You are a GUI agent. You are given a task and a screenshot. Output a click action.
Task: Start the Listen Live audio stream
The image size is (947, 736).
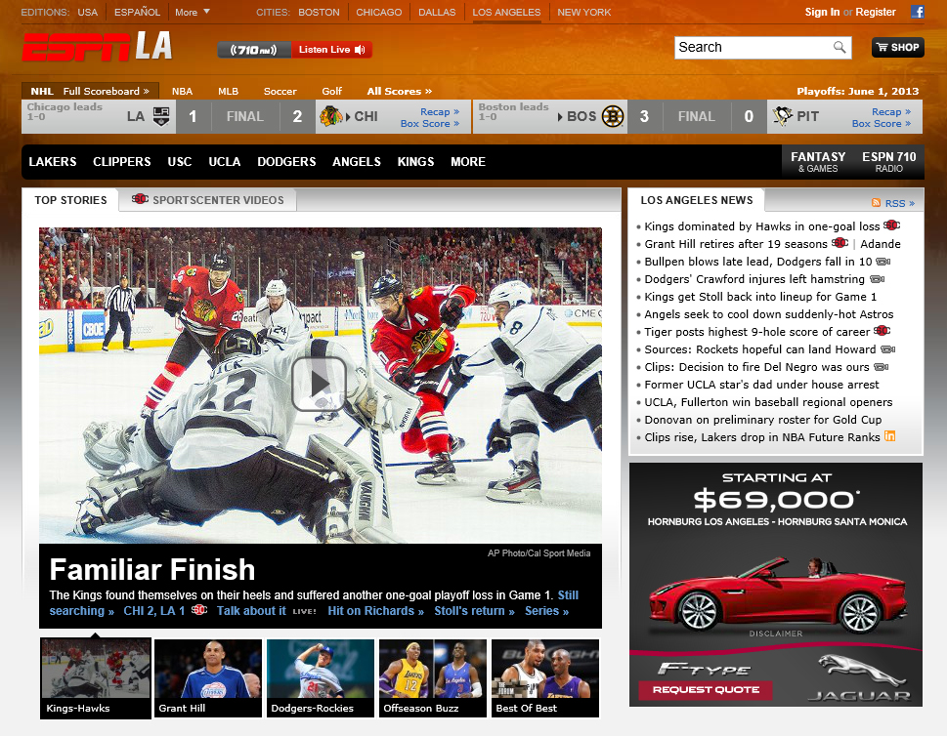[x=331, y=50]
